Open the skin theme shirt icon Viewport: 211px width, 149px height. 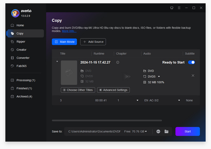(172, 8)
